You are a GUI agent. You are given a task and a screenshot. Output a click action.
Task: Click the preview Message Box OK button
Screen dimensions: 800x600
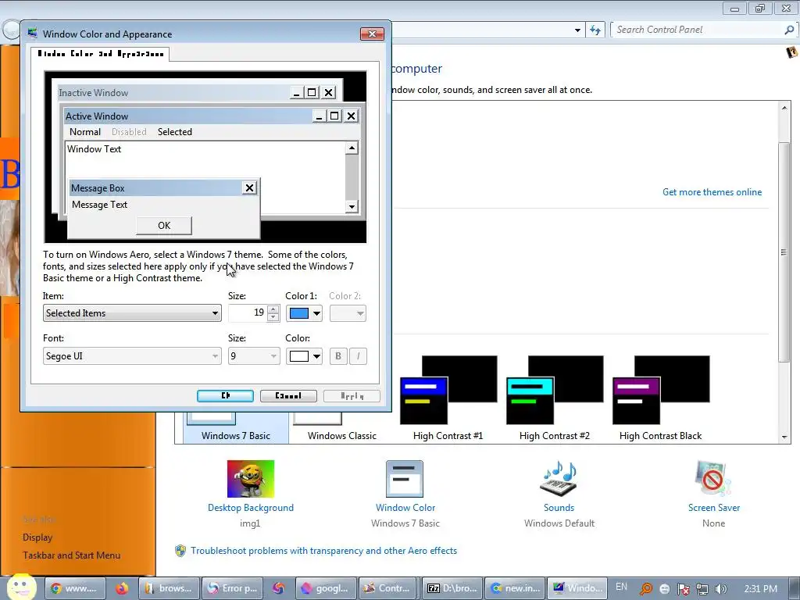[164, 226]
